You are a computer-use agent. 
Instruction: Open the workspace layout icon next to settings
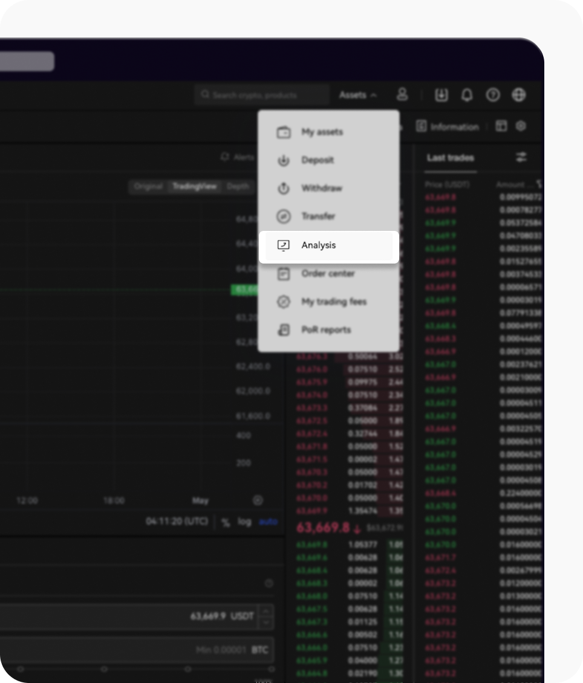(501, 126)
